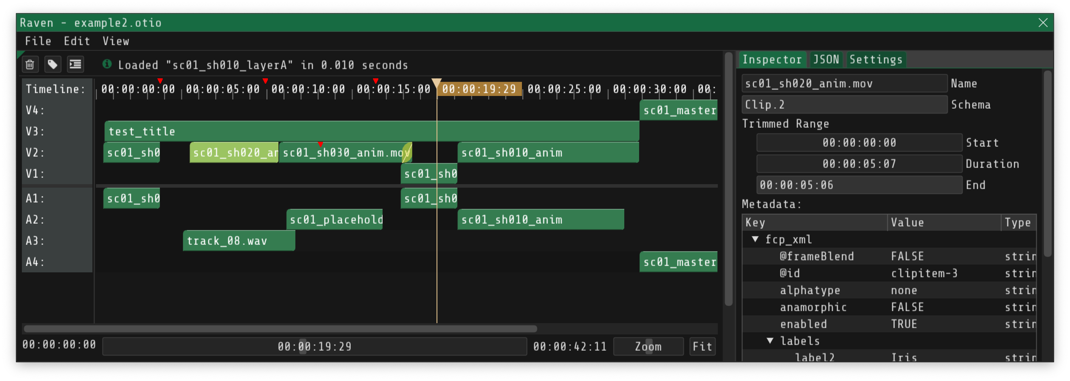Click red marker on sc01_sh030_anim.mov clip
This screenshot has height=381, width=1070.
click(320, 144)
